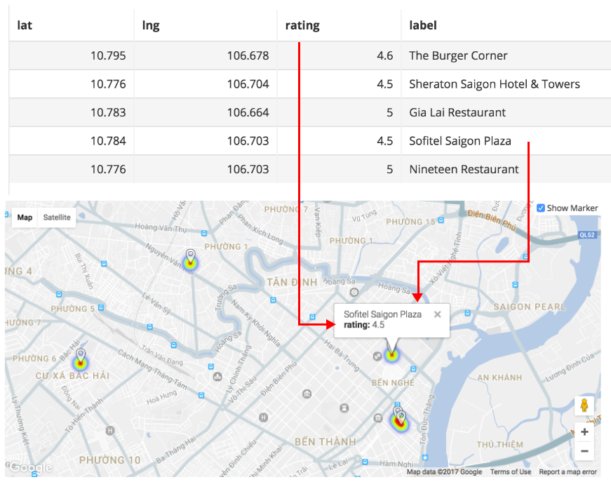The image size is (611, 482).
Task: Select the Map view tab
Action: tap(25, 217)
